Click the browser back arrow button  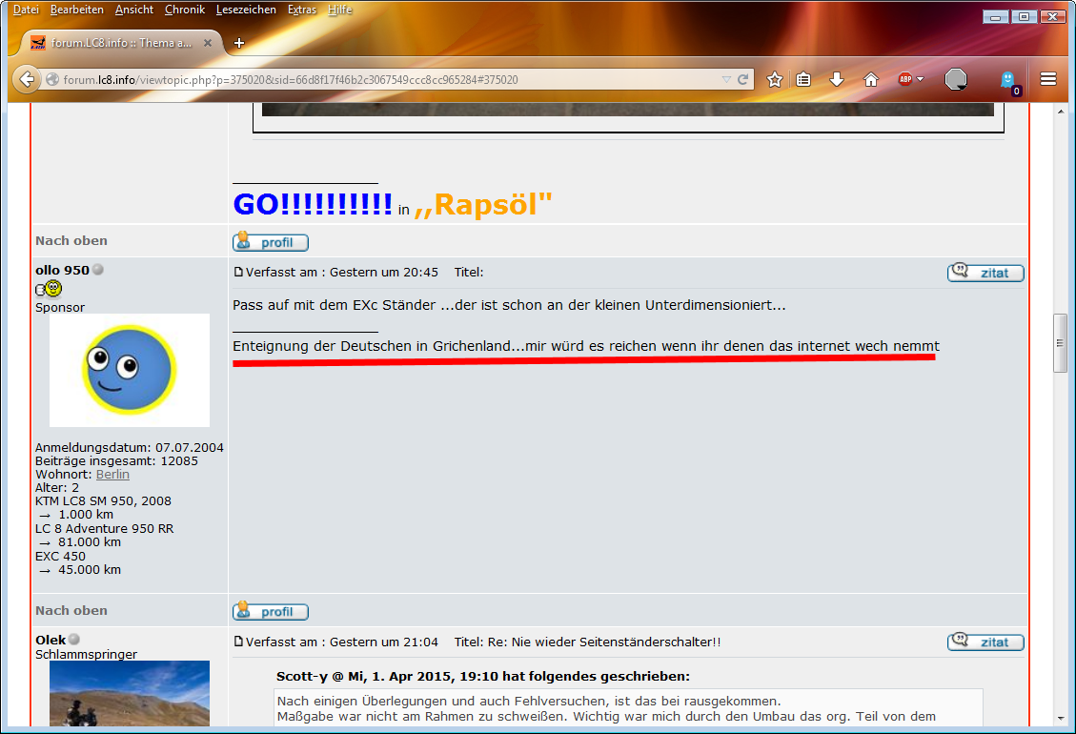(27, 79)
